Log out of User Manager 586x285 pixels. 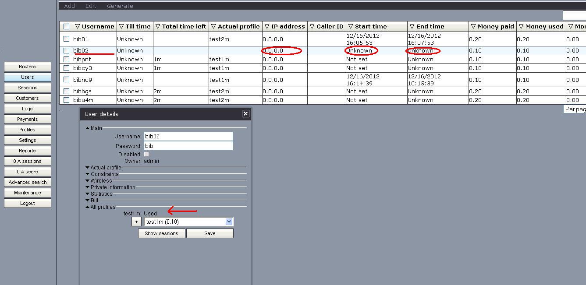[28, 203]
